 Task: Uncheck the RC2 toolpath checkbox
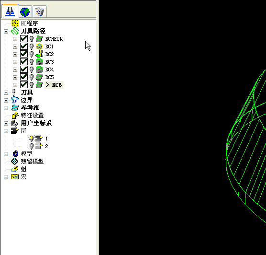point(24,54)
